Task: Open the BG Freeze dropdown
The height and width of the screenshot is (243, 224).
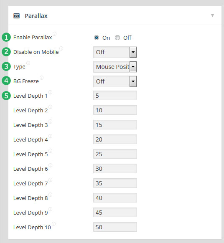Action: click(115, 81)
